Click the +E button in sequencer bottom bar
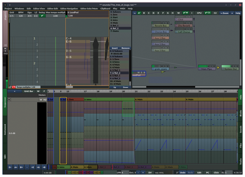Screen dimensions: 245x177 tap(33, 167)
